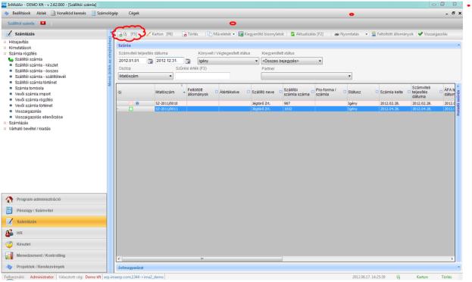Click the Program adminisztráció house icon
Image resolution: width=472 pixels, height=282 pixels.
pyautogui.click(x=9, y=199)
